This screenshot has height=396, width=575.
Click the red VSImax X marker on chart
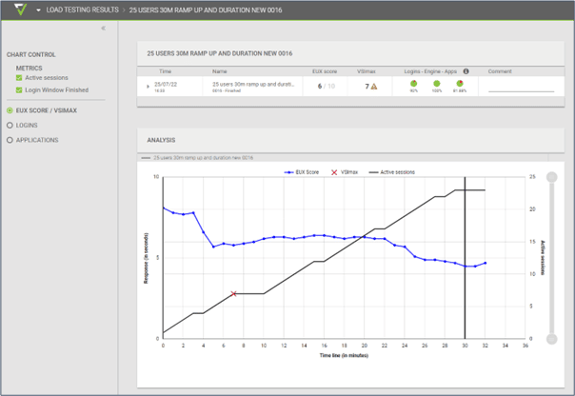tap(233, 294)
